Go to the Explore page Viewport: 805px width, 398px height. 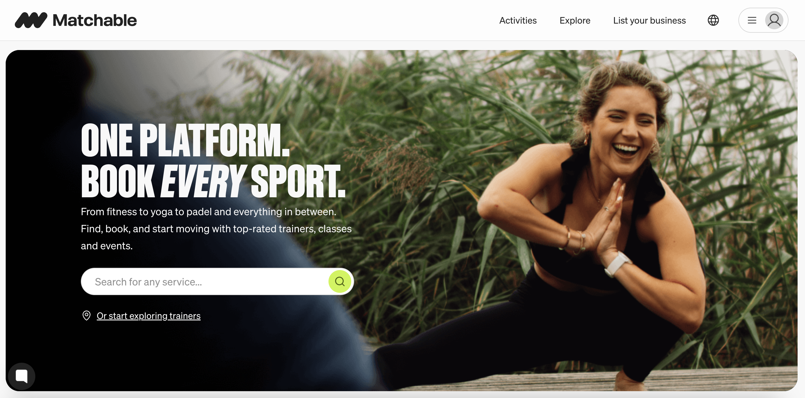coord(575,20)
